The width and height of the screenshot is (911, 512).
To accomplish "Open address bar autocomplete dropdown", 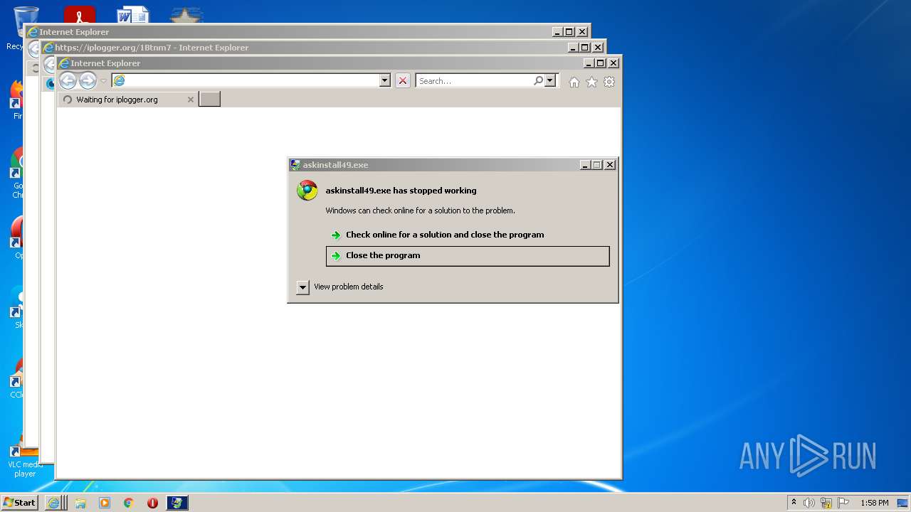I will [x=385, y=81].
